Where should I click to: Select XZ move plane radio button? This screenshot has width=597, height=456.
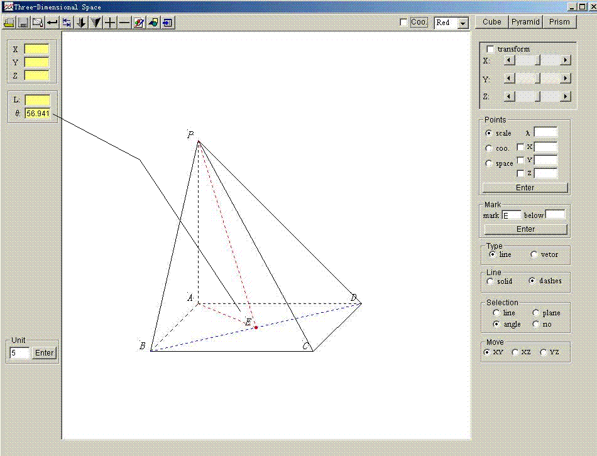coord(515,352)
